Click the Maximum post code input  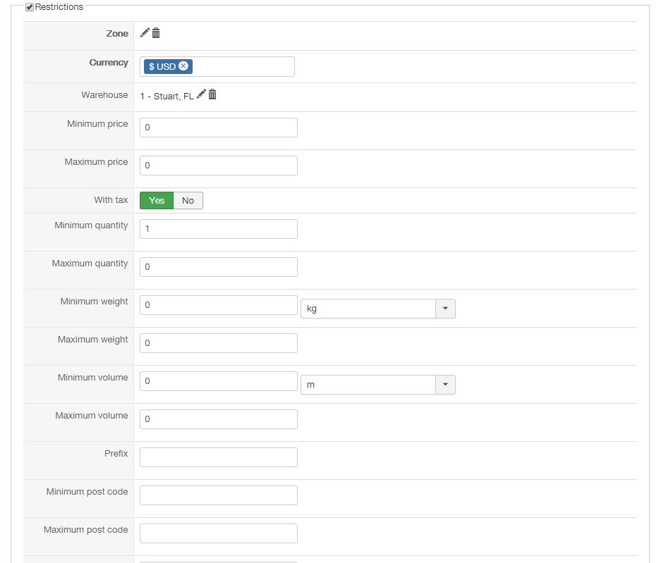click(x=218, y=533)
